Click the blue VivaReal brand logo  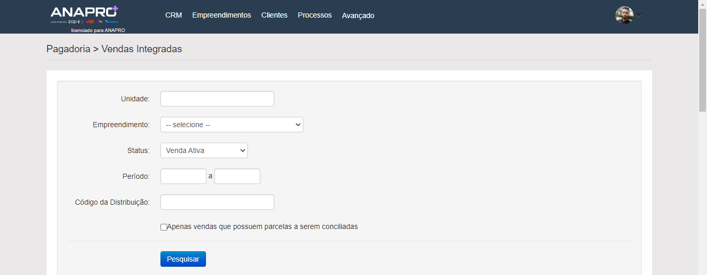click(x=112, y=22)
